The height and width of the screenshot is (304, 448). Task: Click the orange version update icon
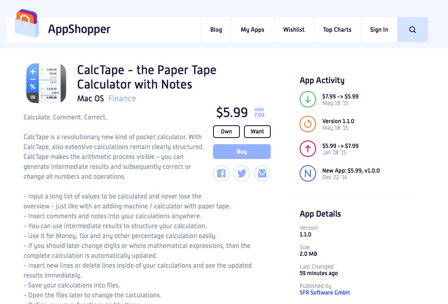[x=308, y=124]
